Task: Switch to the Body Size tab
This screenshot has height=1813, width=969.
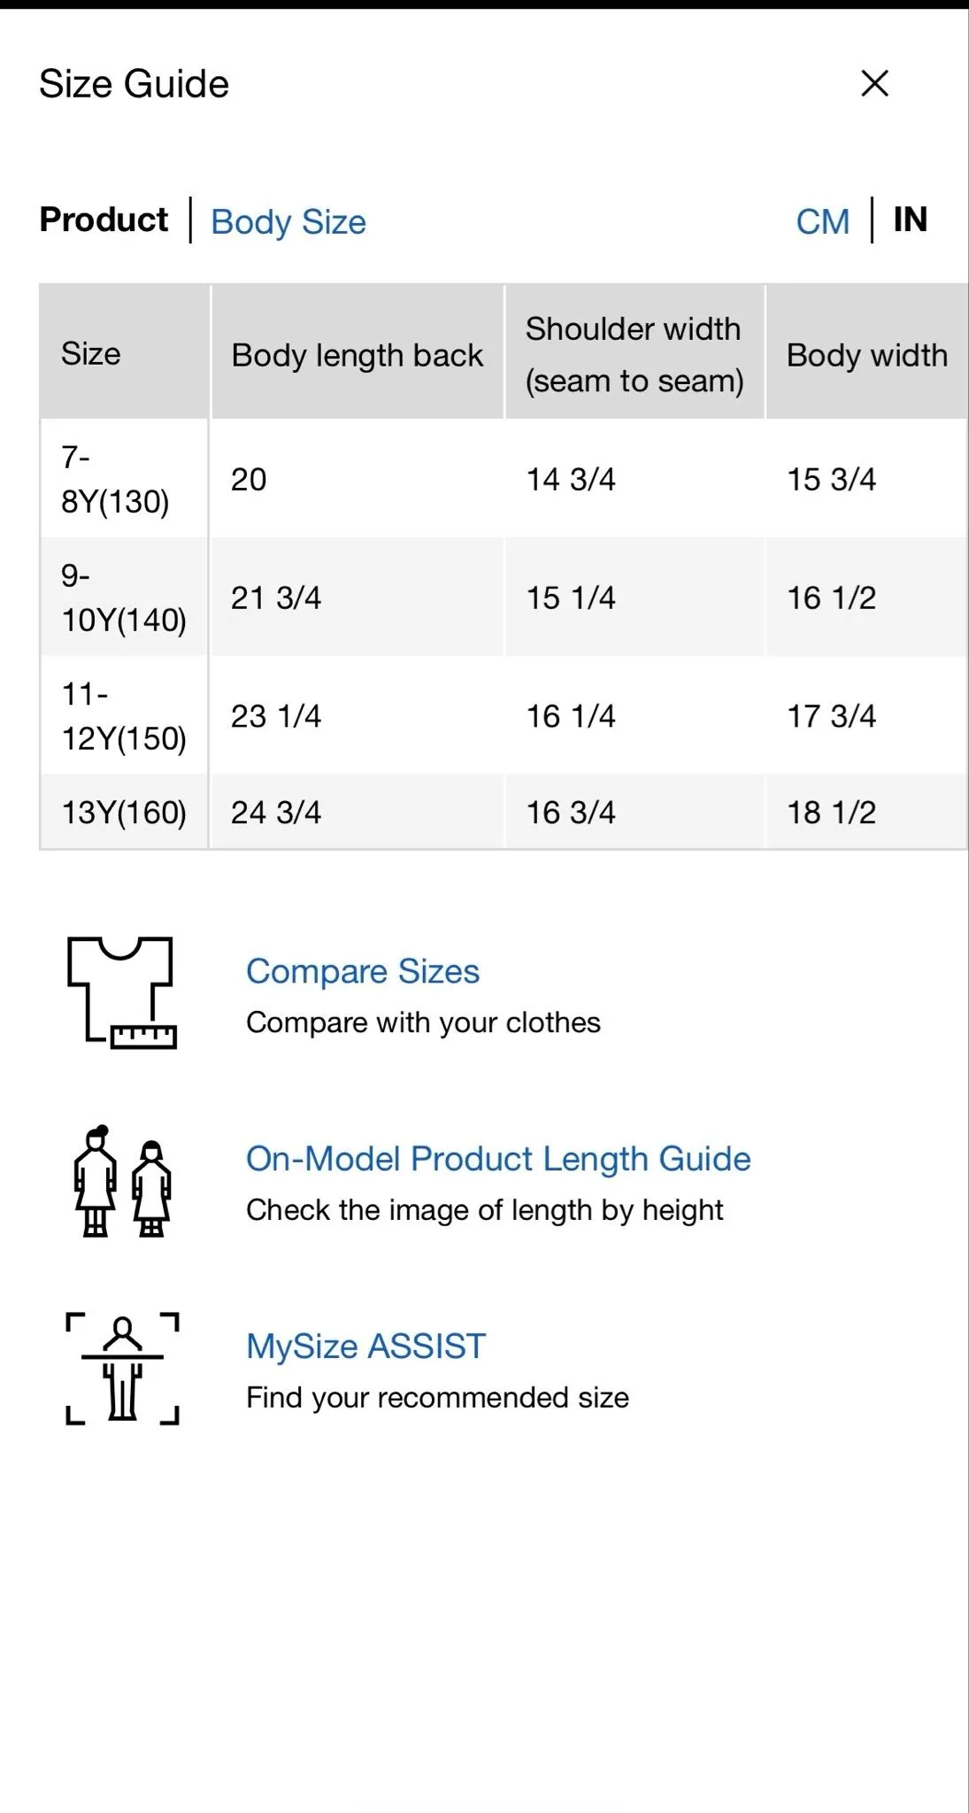Action: pos(288,221)
